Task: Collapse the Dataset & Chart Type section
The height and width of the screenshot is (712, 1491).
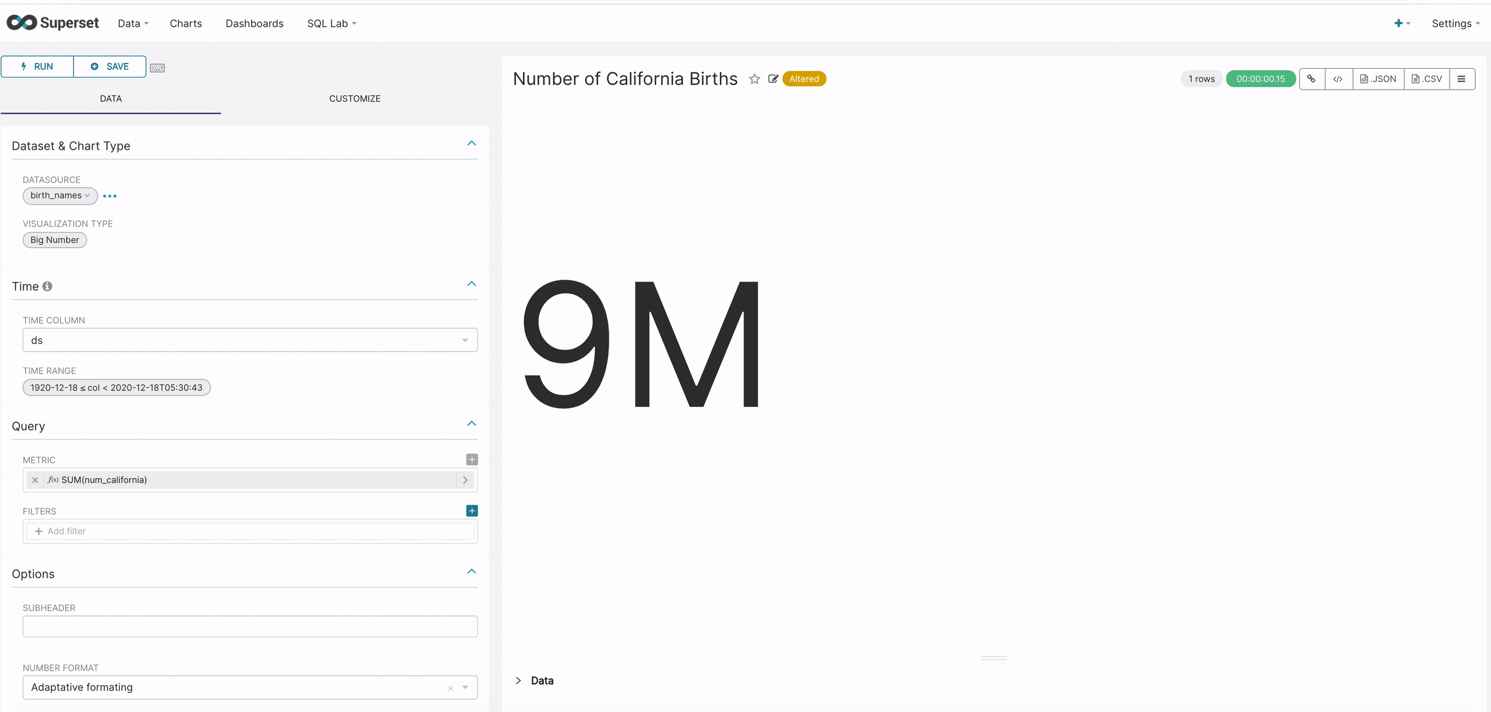Action: click(471, 143)
